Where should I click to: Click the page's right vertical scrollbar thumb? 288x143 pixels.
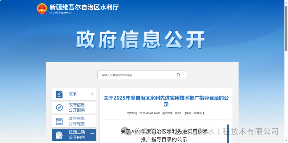286,26
